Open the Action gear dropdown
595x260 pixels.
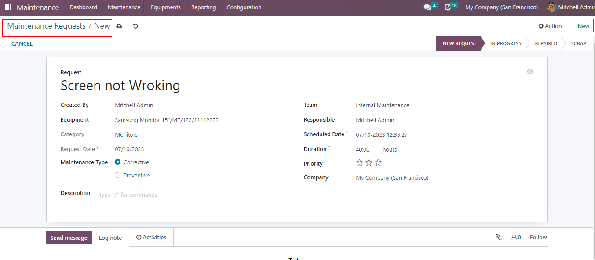coord(550,26)
